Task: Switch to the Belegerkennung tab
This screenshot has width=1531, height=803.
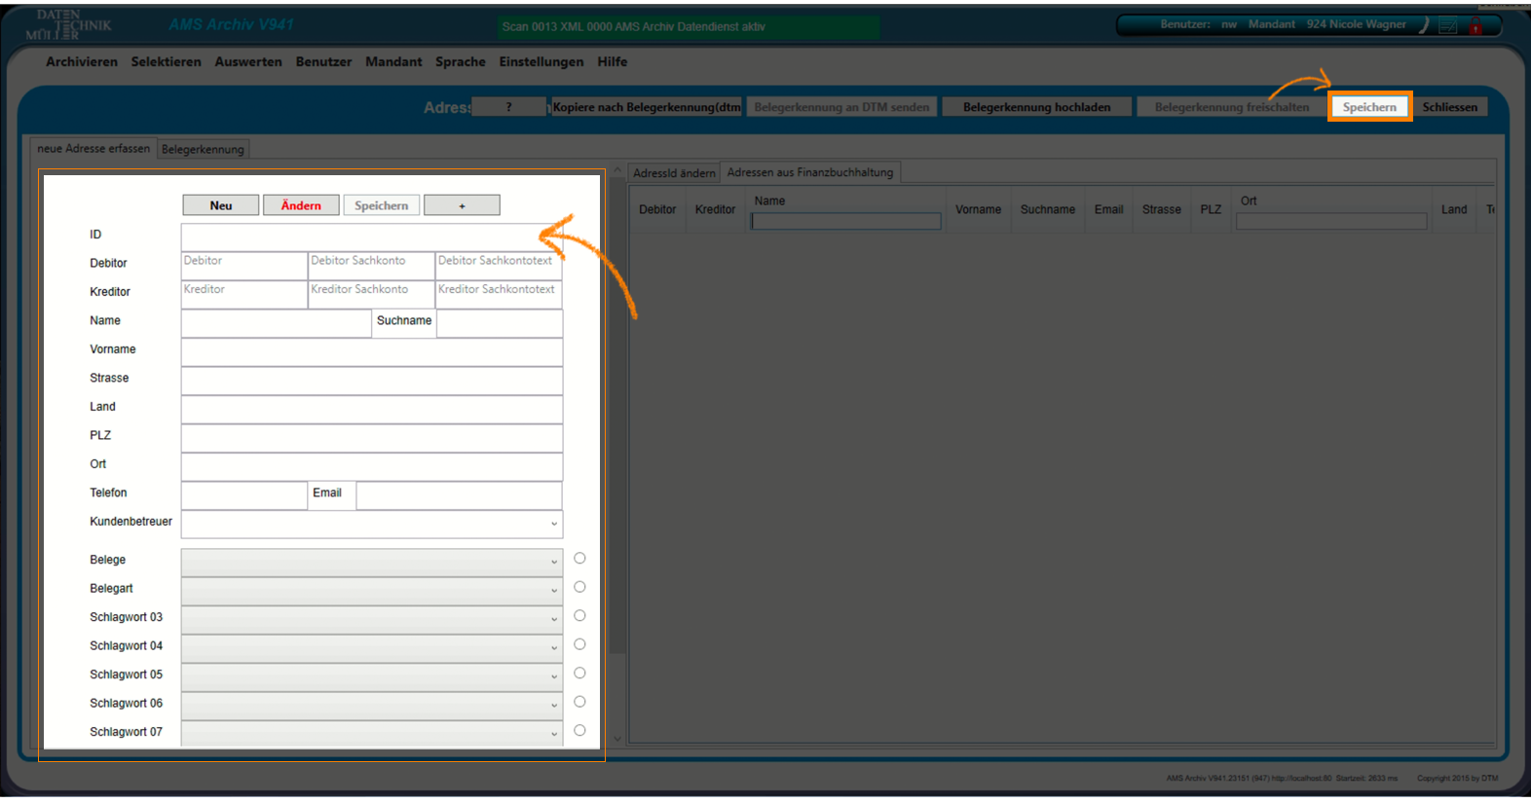Action: 203,149
